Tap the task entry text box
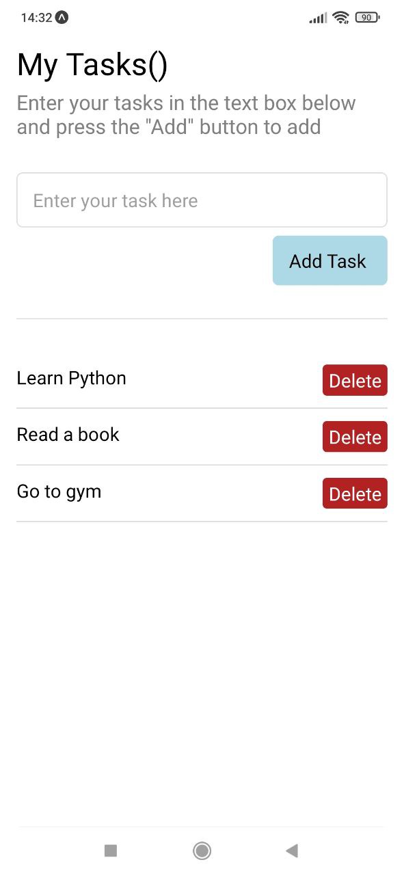Screen dimensions: 404x875 [x=202, y=200]
